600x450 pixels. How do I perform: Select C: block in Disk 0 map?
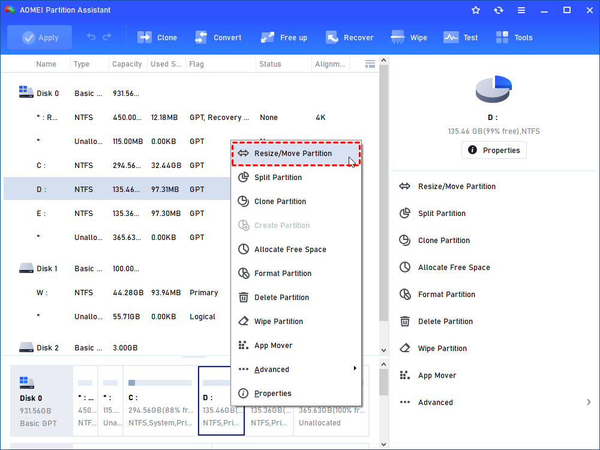pyautogui.click(x=160, y=401)
